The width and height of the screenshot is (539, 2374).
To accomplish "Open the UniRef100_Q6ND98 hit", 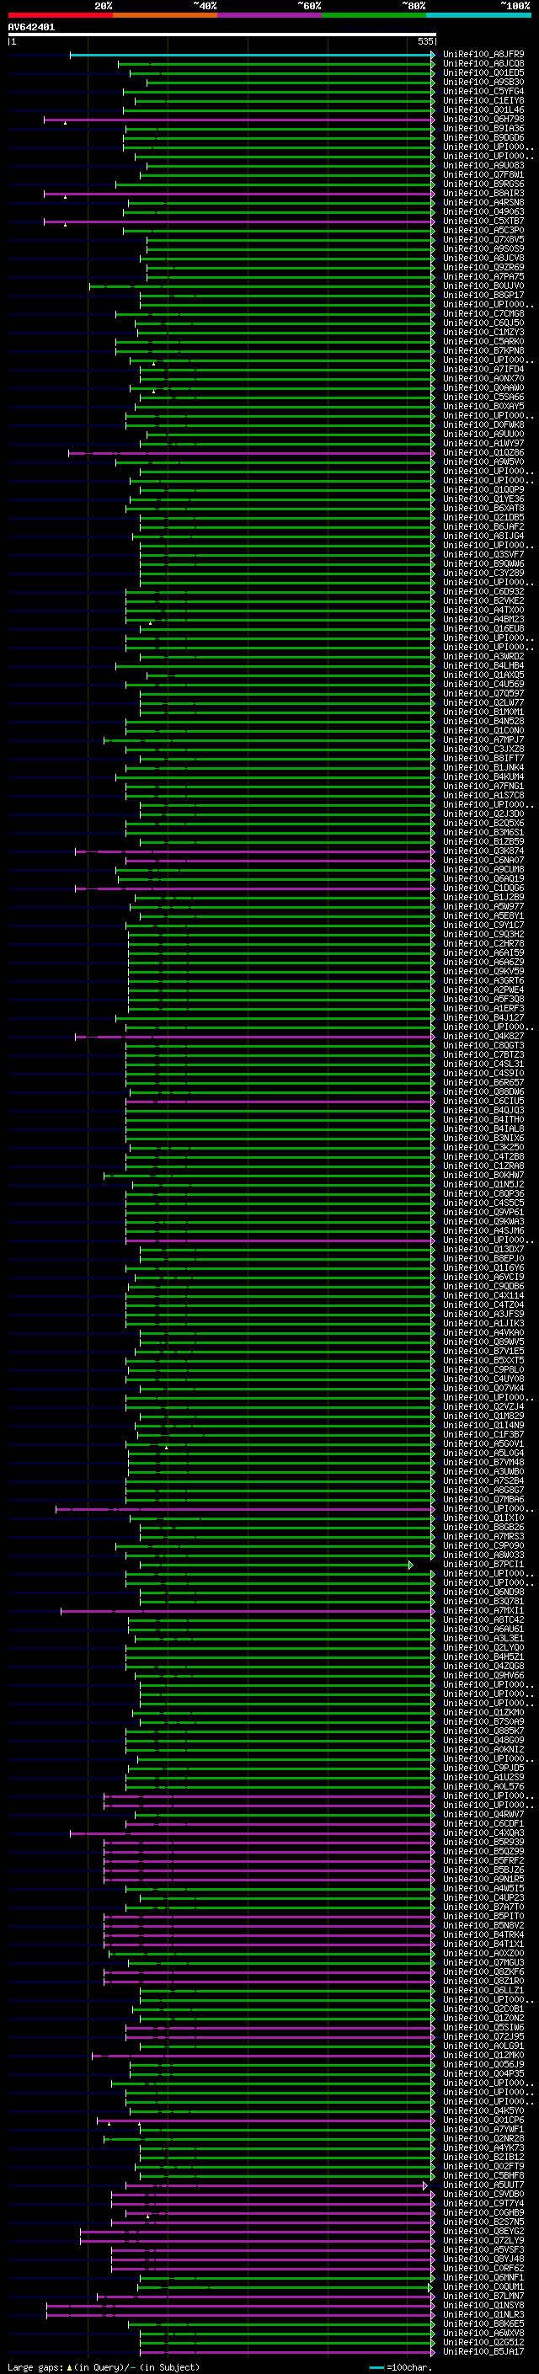I will tap(483, 1592).
